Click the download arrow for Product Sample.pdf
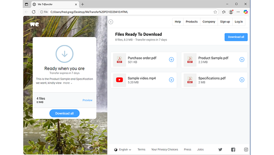Viewport: 274px width, 155px height. coord(242,59)
